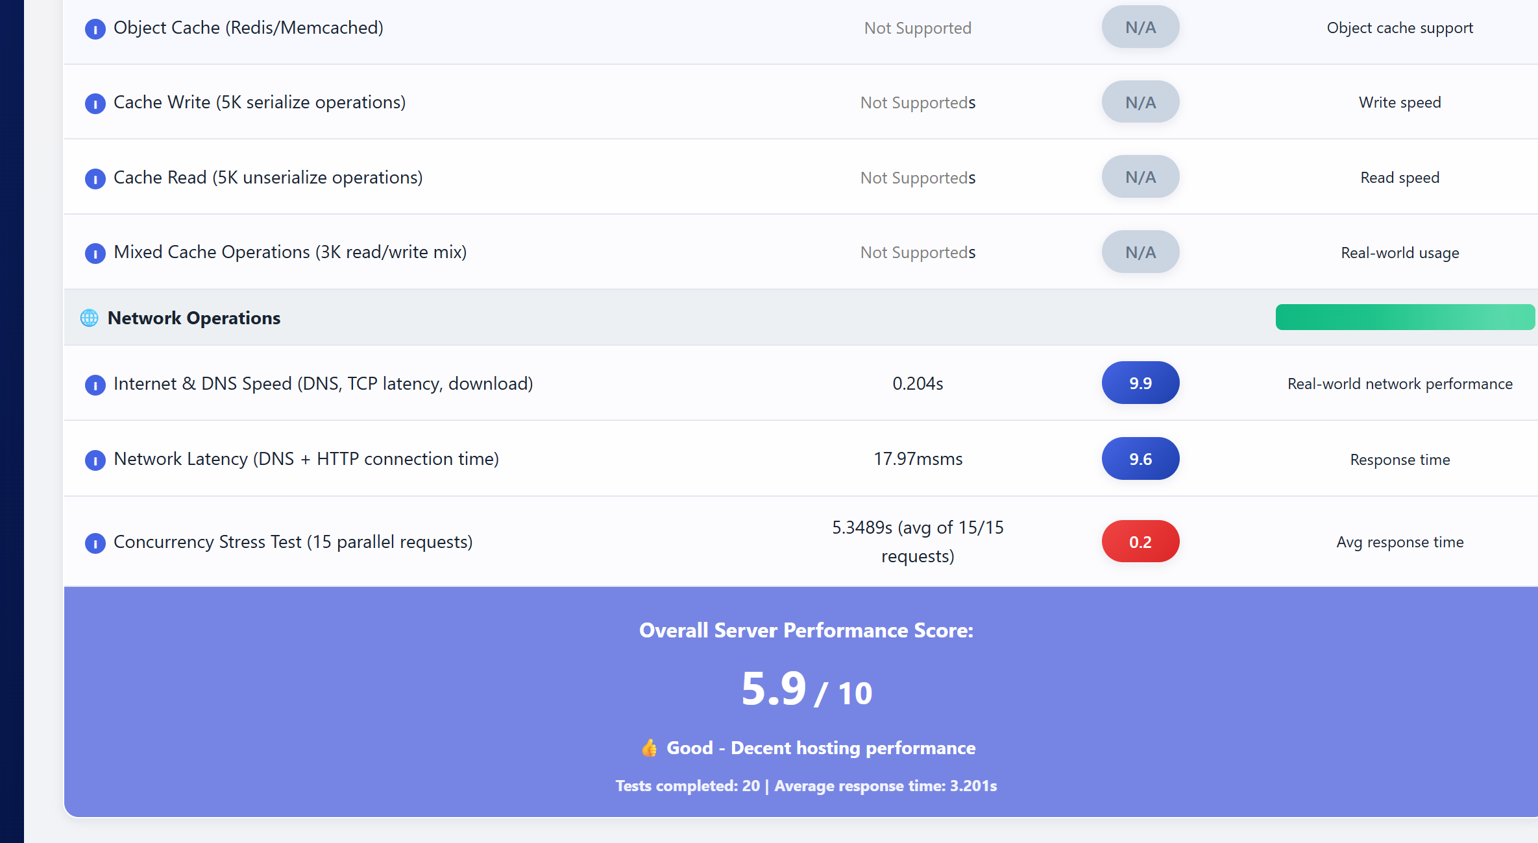Click the N/A badge for Cache Write
1538x843 pixels.
[x=1140, y=102]
